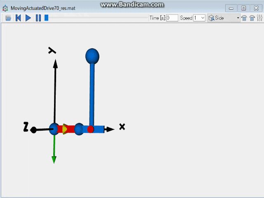Click the cube view icon beside Side
The height and width of the screenshot is (198, 264).
point(211,18)
